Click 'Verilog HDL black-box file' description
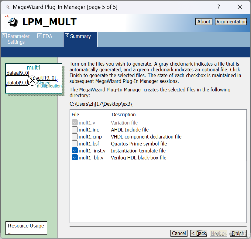 pos(139,158)
